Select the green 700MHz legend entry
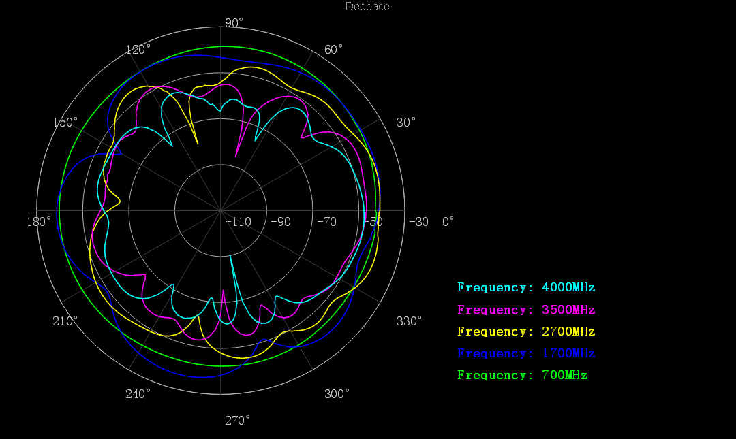This screenshot has width=736, height=439. 522,375
